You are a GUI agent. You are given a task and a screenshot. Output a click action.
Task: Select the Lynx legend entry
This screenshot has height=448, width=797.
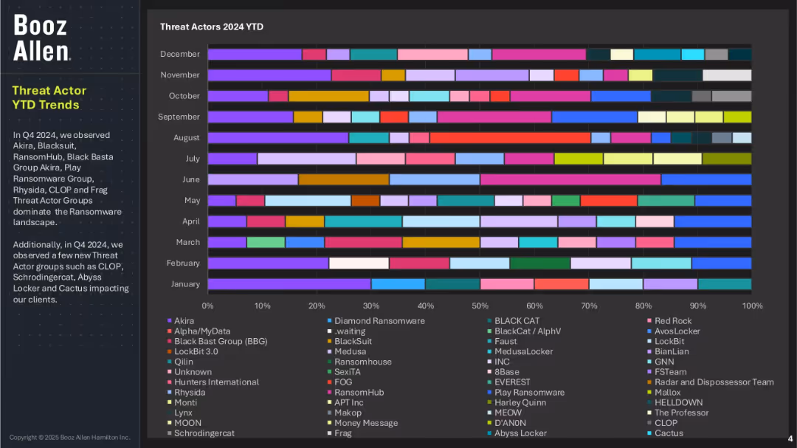point(179,413)
